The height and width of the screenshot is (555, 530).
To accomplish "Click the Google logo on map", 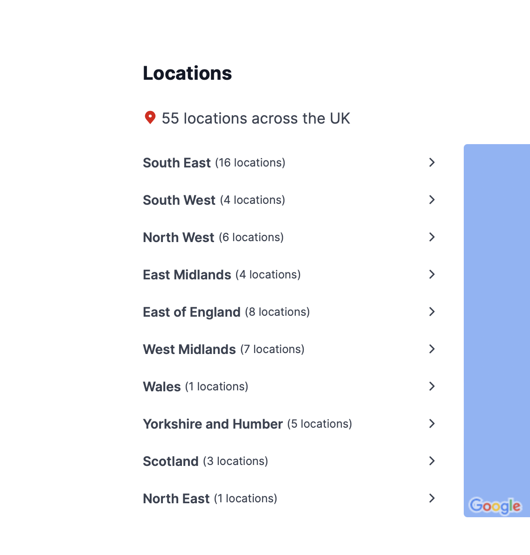I will pyautogui.click(x=495, y=506).
